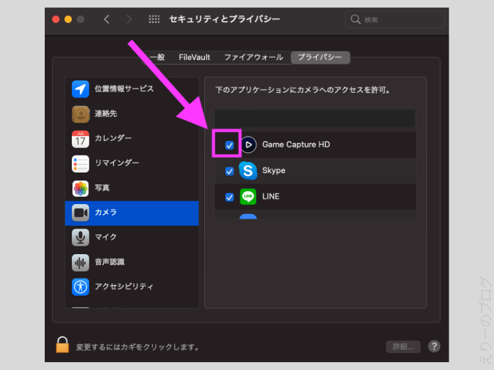494x370 pixels.
Task: Click the Skype app icon
Action: click(x=248, y=171)
